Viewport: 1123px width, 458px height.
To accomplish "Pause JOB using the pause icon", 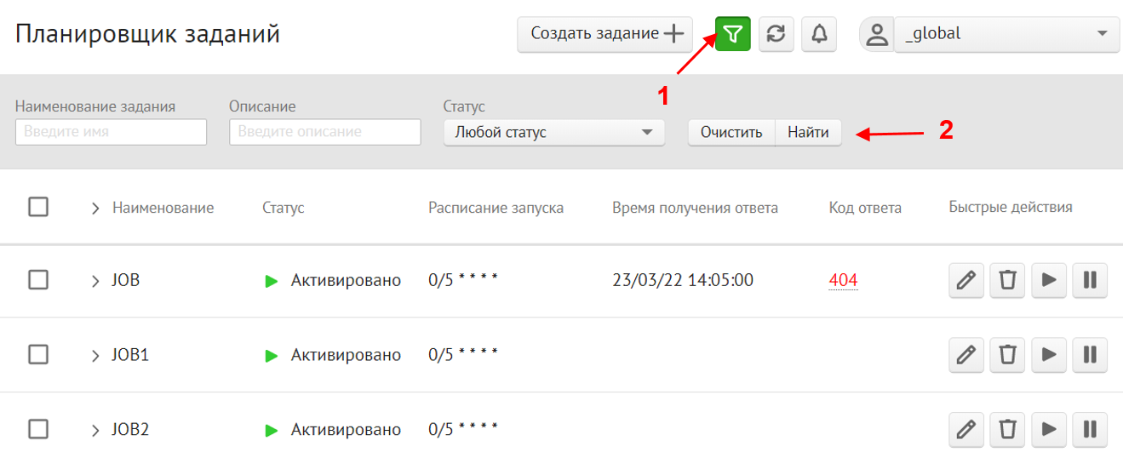I will click(x=1090, y=280).
